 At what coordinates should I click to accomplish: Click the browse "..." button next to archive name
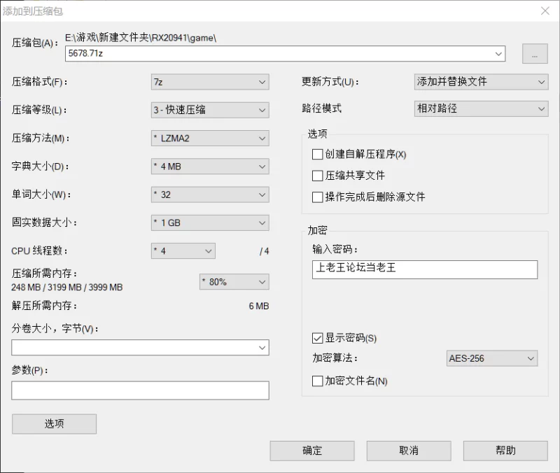(535, 54)
